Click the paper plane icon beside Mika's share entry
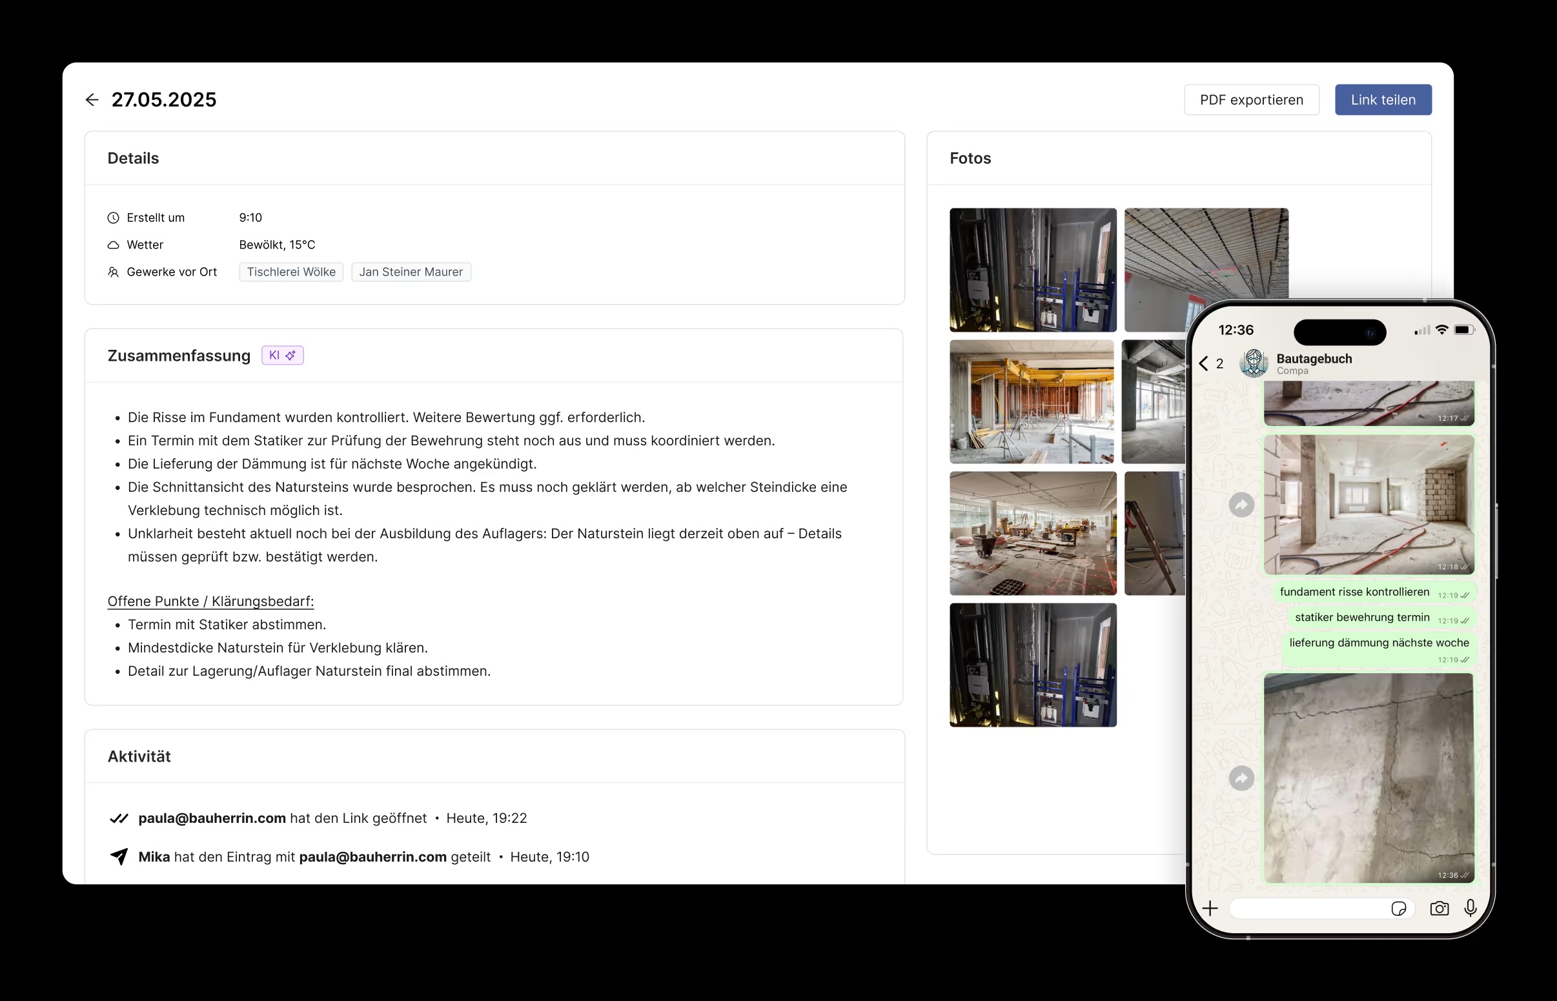1557x1001 pixels. point(119,856)
